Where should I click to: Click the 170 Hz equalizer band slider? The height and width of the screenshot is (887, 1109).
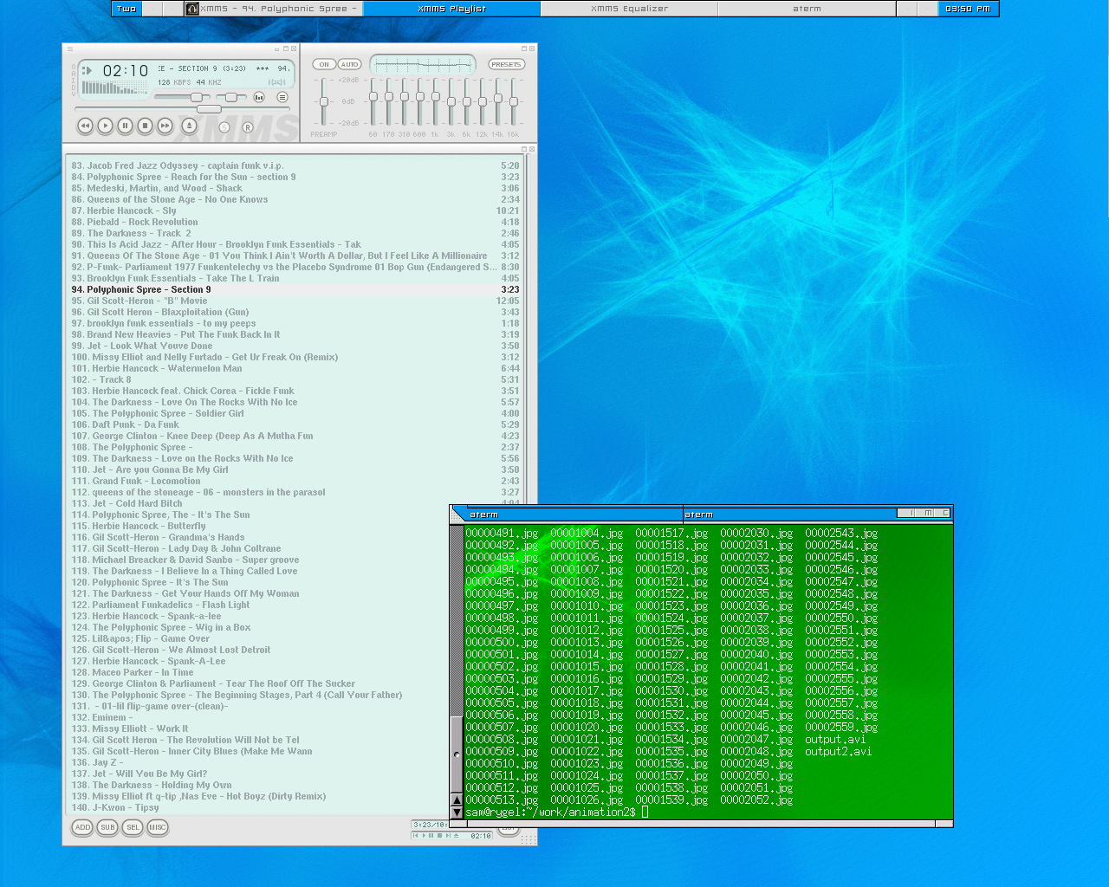point(389,101)
